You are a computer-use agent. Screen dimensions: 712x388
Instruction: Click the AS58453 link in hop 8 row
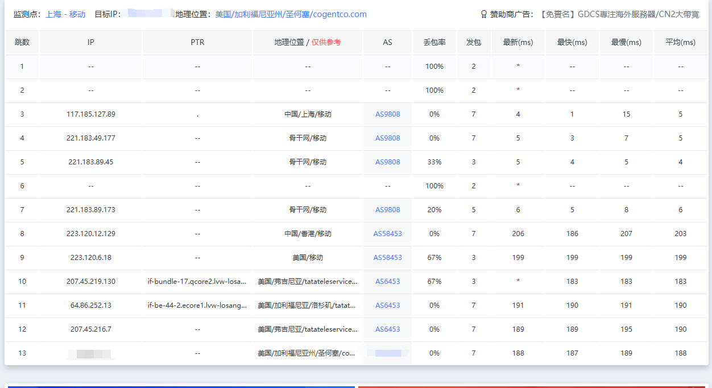coord(387,234)
